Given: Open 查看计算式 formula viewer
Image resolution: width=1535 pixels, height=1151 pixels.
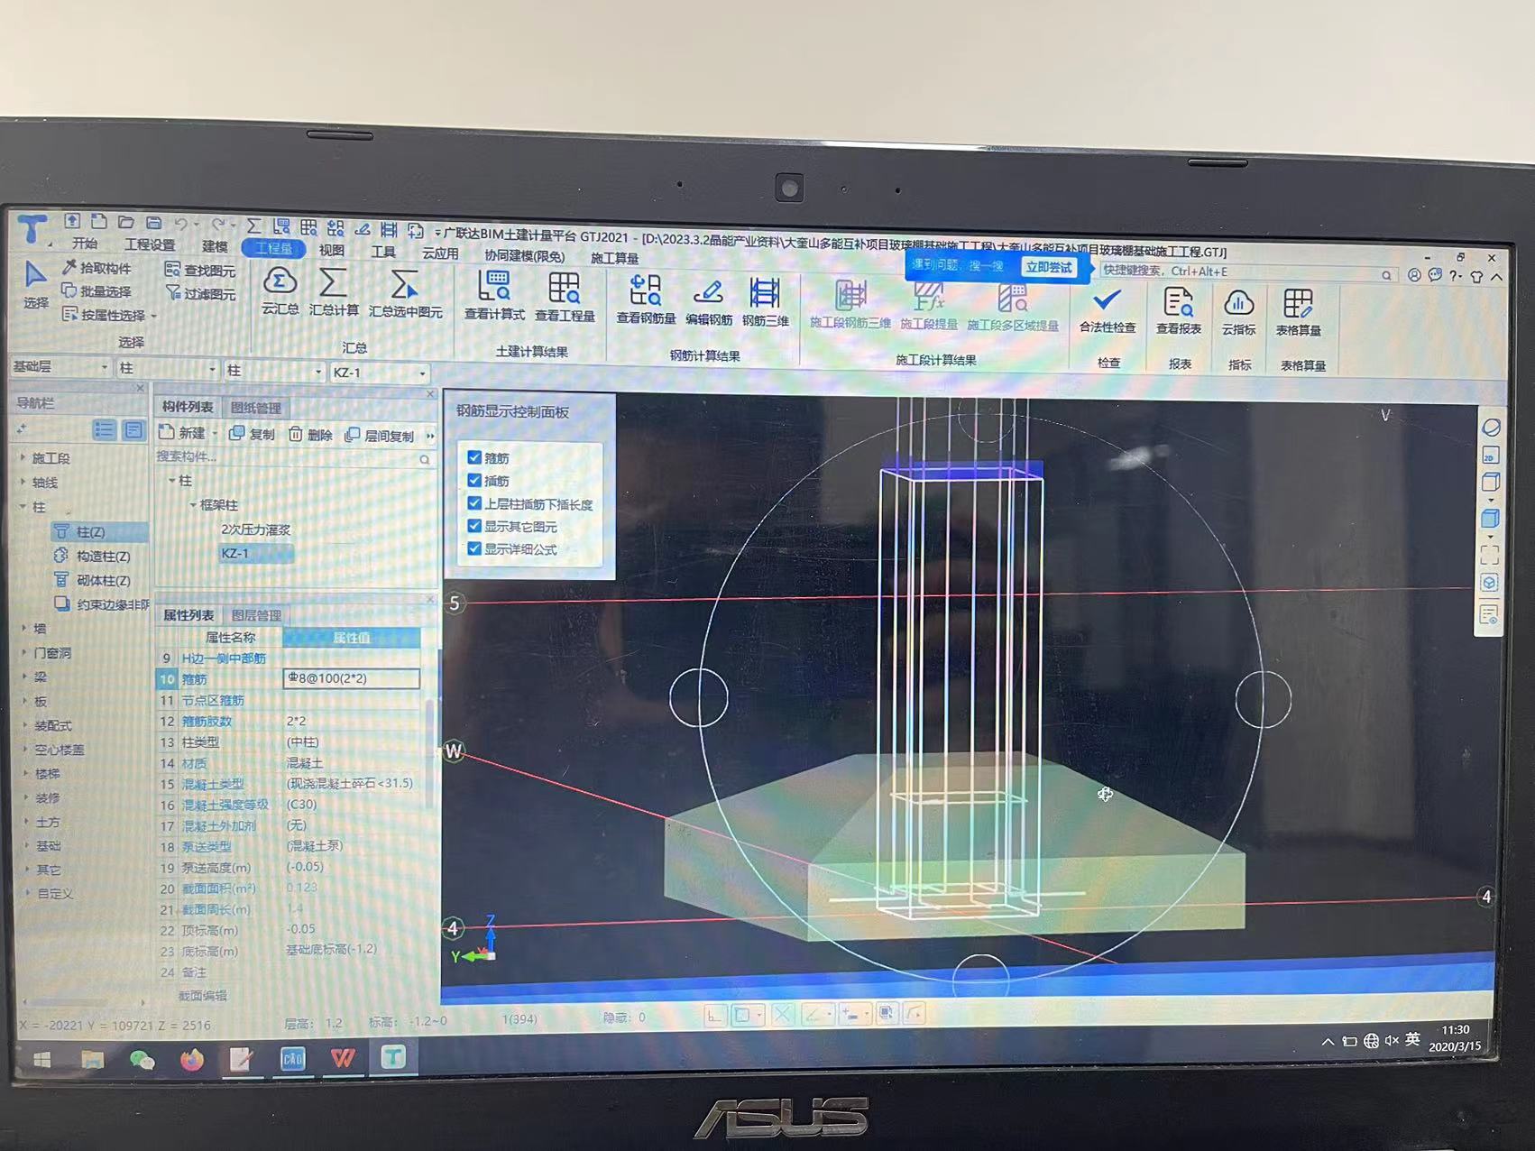Looking at the screenshot, I should [494, 296].
